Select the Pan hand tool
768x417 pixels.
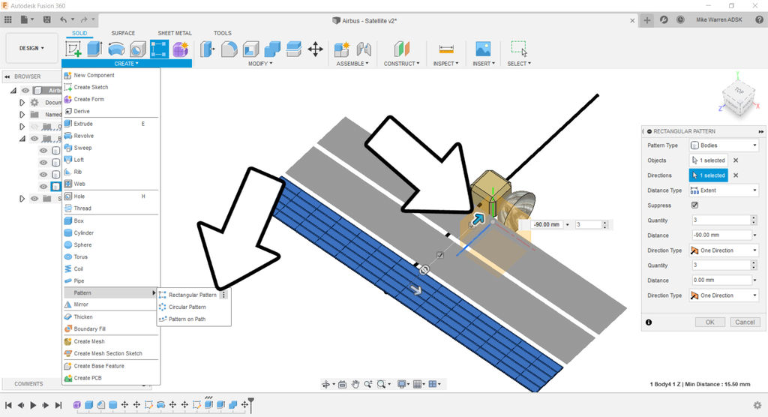[x=355, y=384]
